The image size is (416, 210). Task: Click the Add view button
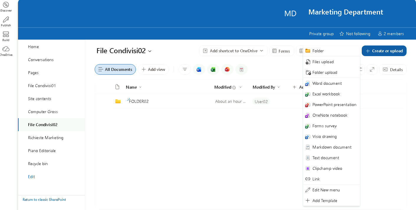coord(153,69)
